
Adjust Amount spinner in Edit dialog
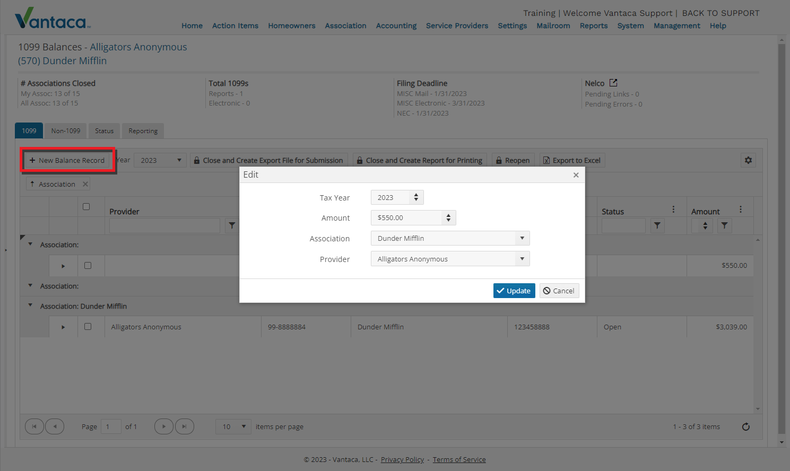point(448,217)
